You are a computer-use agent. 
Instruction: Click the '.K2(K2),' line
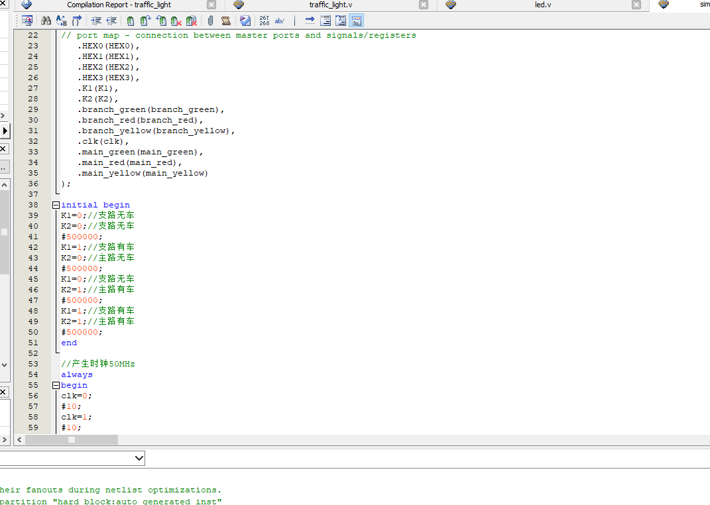98,99
